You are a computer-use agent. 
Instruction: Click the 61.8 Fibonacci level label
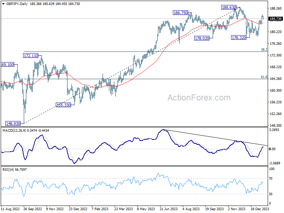click(x=264, y=77)
